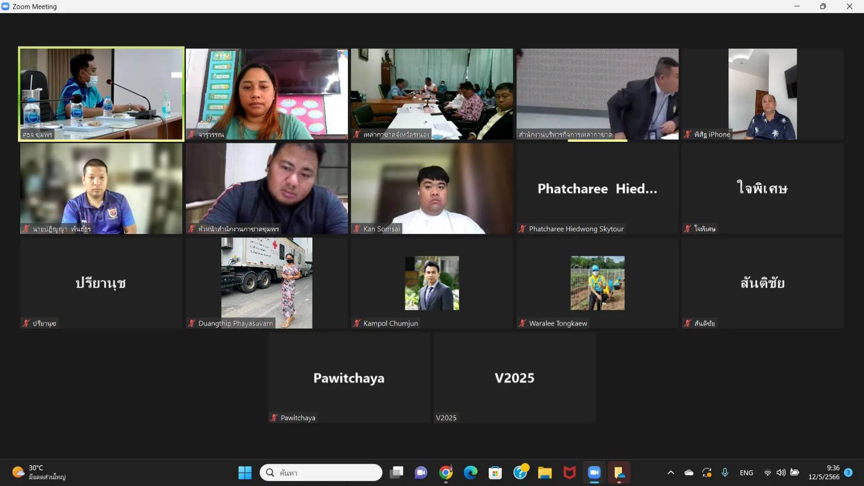This screenshot has width=864, height=486.
Task: Switch the ENG input language
Action: [x=746, y=472]
